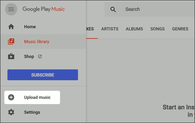Switch to the Genres tab
This screenshot has width=195, height=123.
(180, 29)
